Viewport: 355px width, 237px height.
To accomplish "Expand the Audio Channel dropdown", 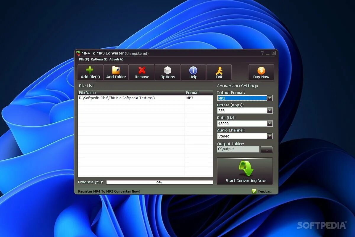I will 270,136.
